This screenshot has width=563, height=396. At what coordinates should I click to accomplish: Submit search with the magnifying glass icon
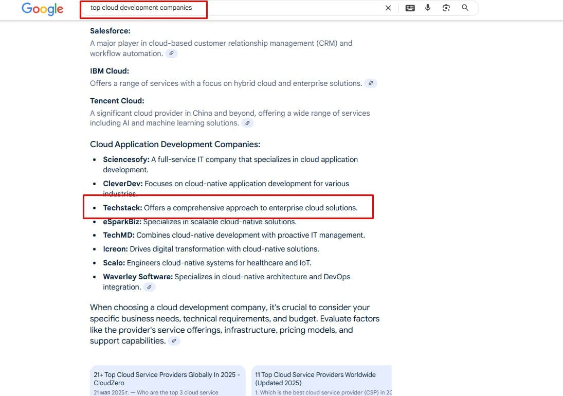tap(465, 8)
